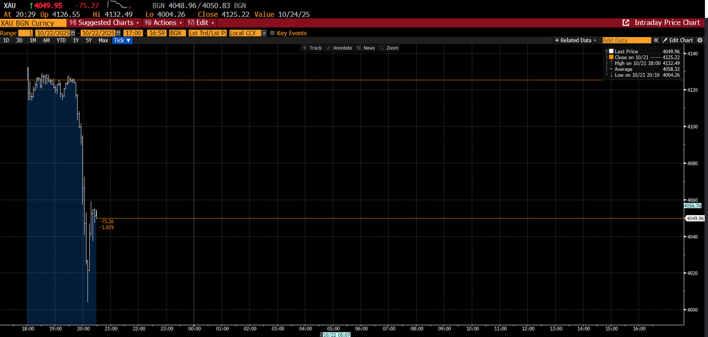Click the 16:59 end time field

point(157,33)
